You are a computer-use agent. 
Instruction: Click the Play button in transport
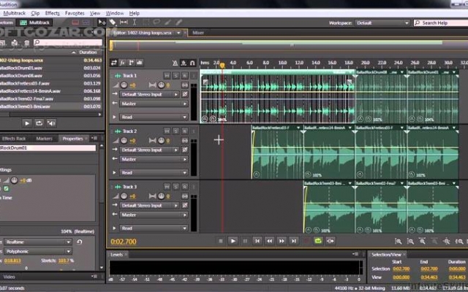233,241
